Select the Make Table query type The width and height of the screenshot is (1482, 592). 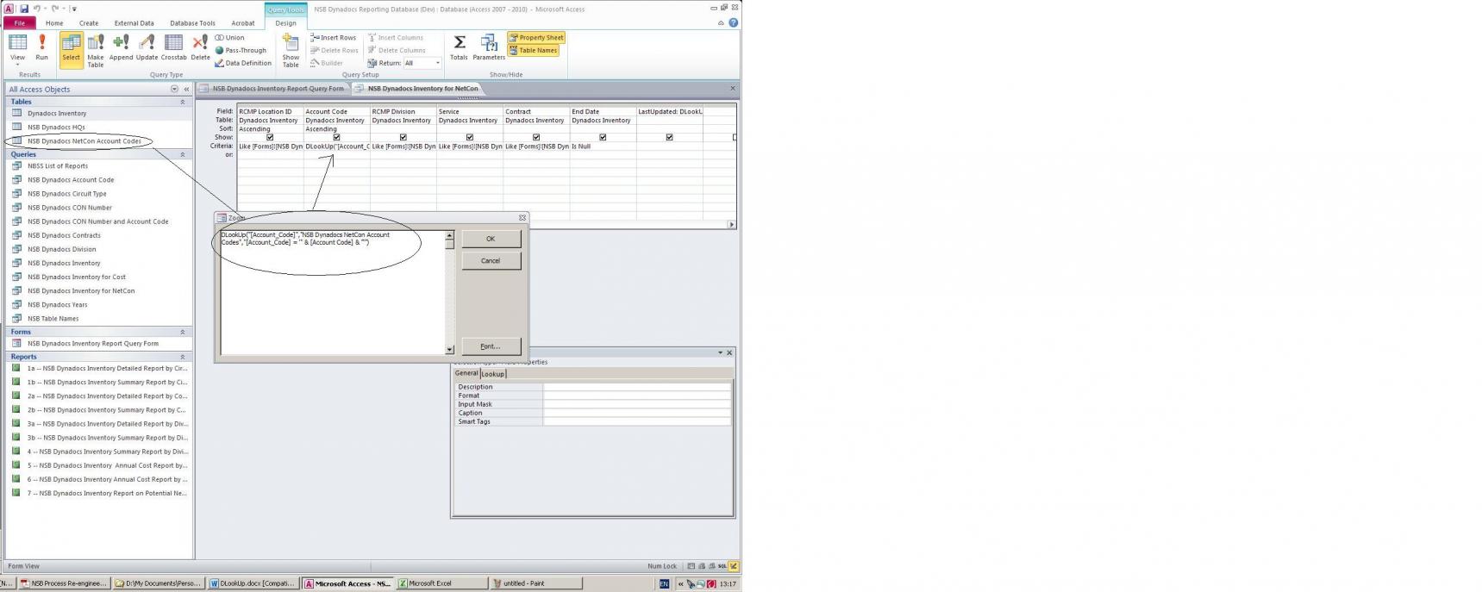(96, 50)
